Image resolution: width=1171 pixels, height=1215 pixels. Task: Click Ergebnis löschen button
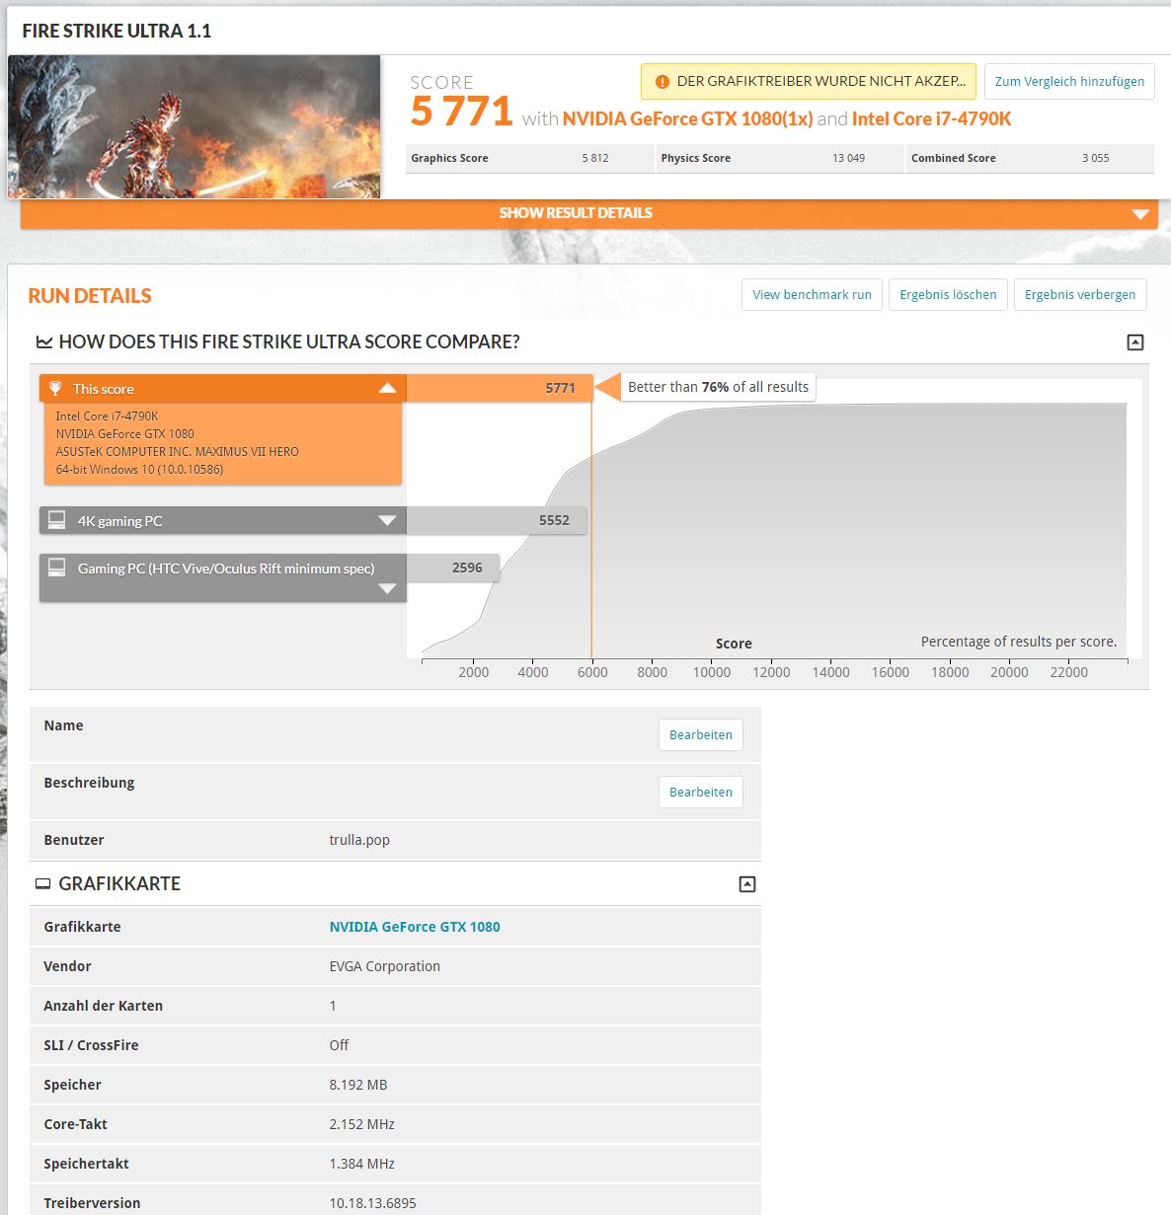(x=948, y=295)
